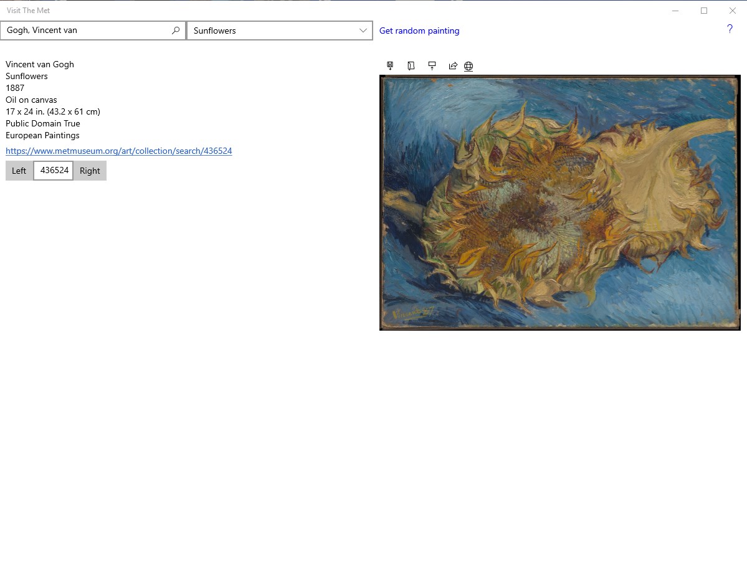The height and width of the screenshot is (581, 747).
Task: Click the 'Oil on canvas' medium text
Action: [x=31, y=100]
